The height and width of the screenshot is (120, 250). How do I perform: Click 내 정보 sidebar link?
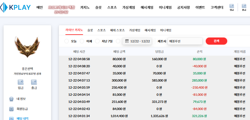21,99
